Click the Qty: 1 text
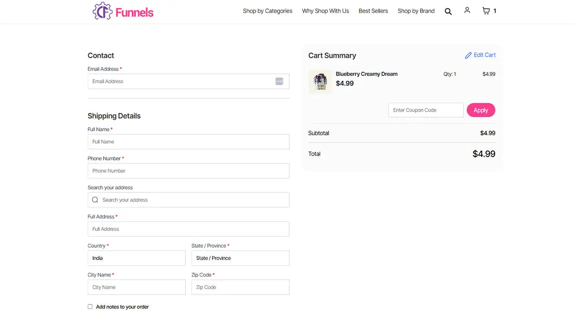Screen dimensions: 575x323 [x=450, y=74]
